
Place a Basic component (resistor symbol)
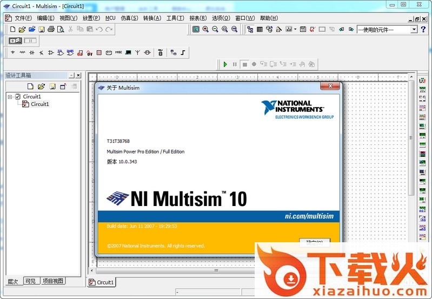point(22,52)
